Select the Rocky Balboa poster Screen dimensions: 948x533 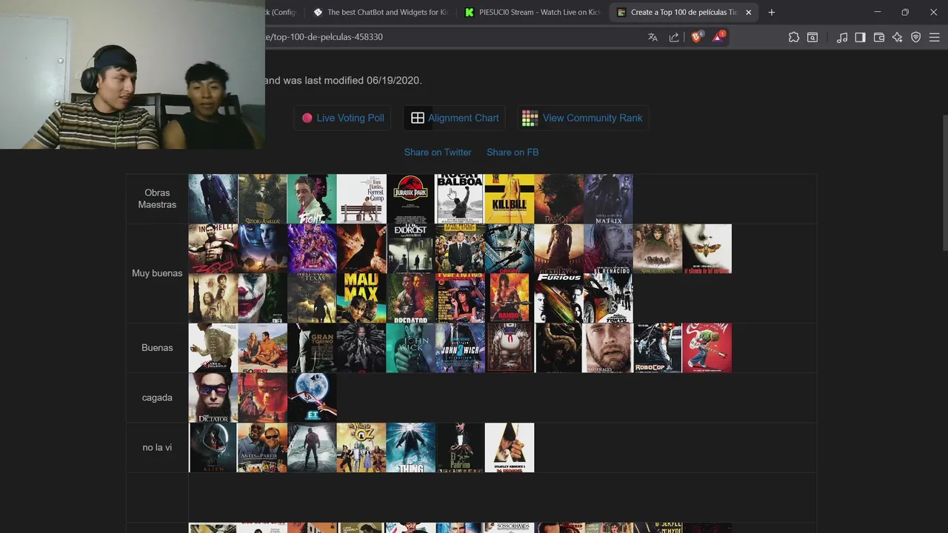(460, 198)
